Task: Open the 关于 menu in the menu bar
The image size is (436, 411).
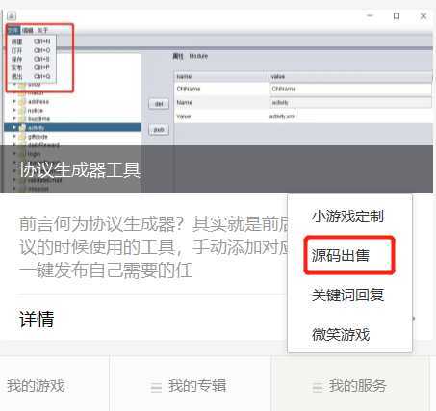Action: tap(42, 30)
